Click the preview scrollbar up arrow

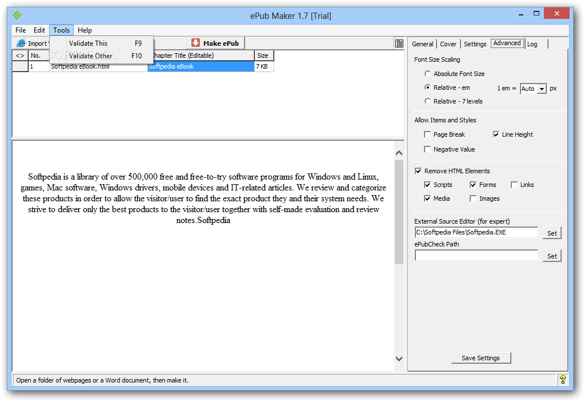399,153
